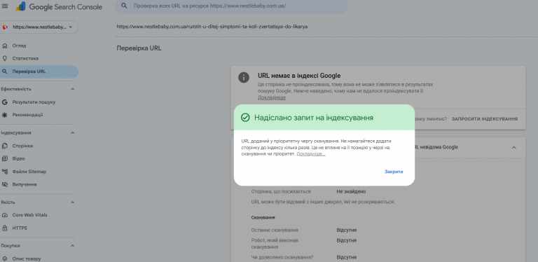Image resolution: width=538 pixels, height=262 pixels.
Task: Click the 'URL немає в індексі Google' heading
Action: (299, 76)
